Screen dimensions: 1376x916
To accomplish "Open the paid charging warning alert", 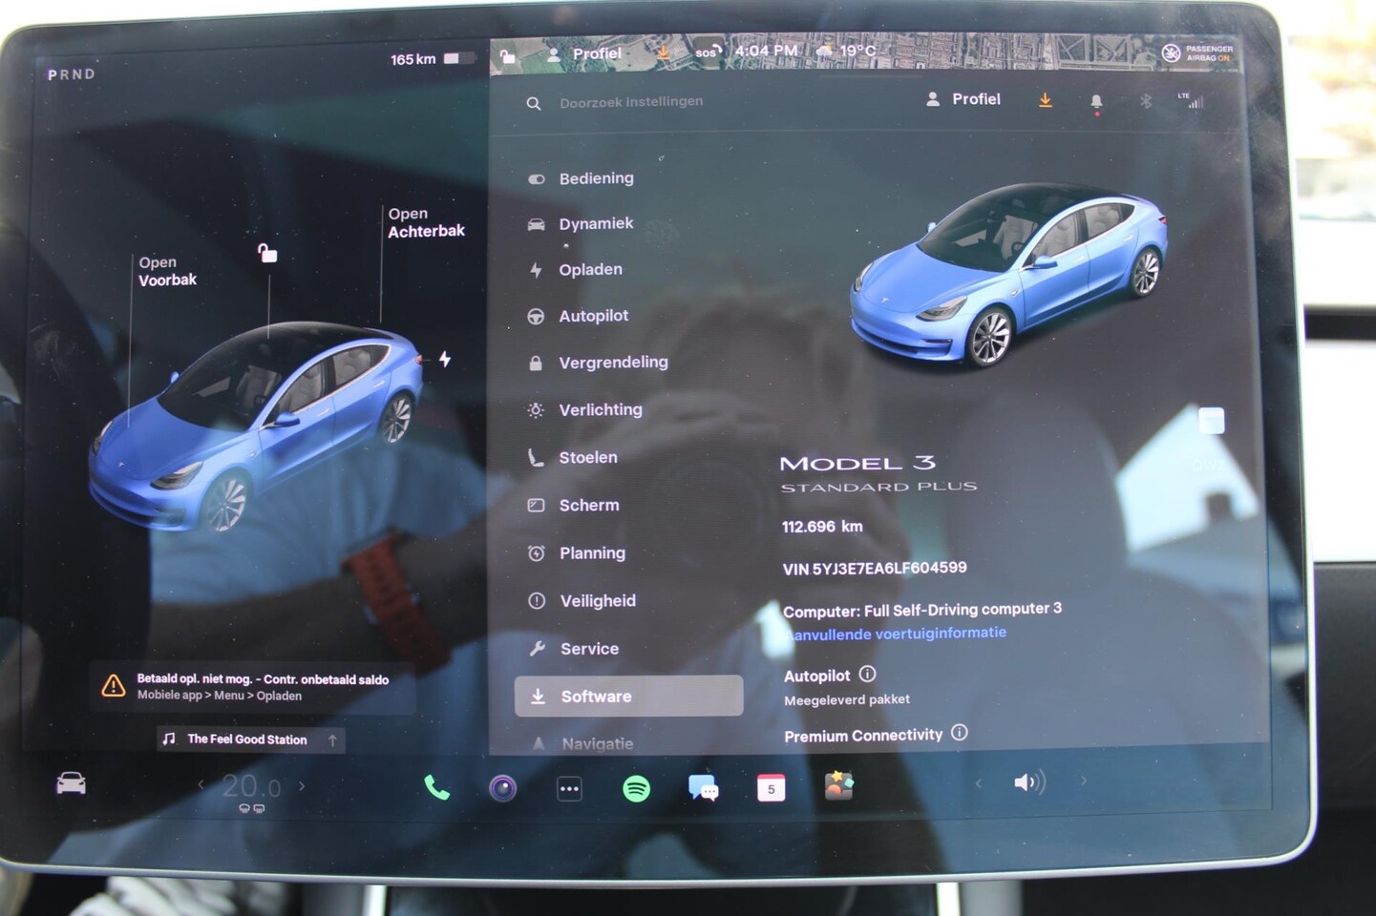I will (x=253, y=687).
